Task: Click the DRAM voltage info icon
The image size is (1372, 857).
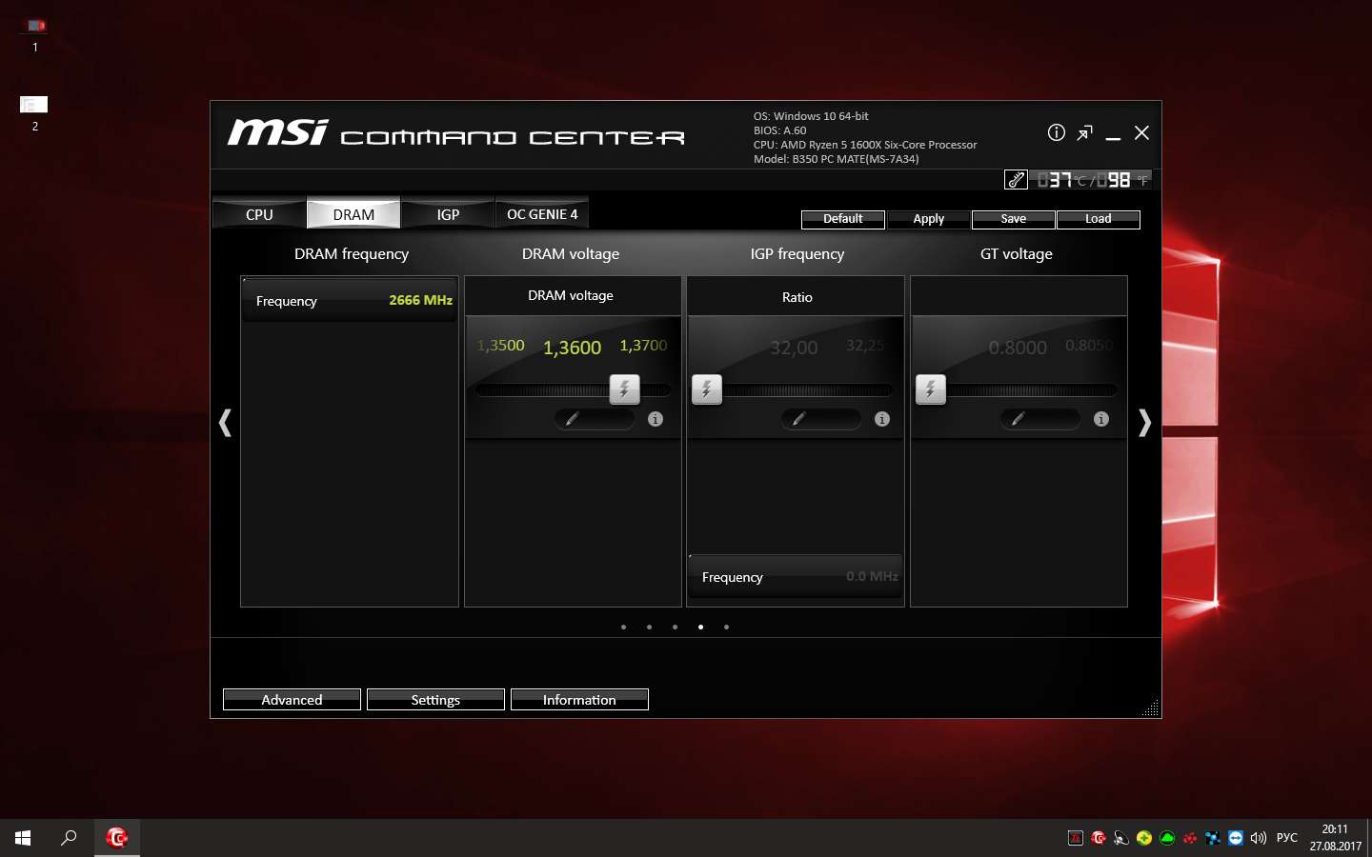Action: click(656, 419)
